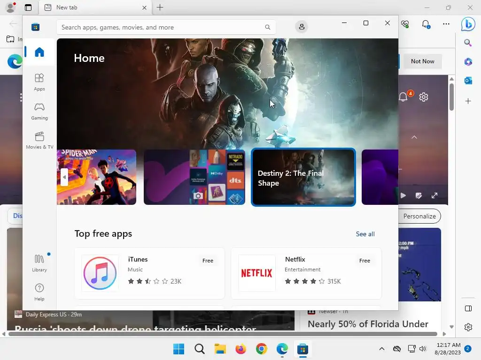Open Edge page notifications bell
This screenshot has height=360, width=481.
click(x=403, y=97)
